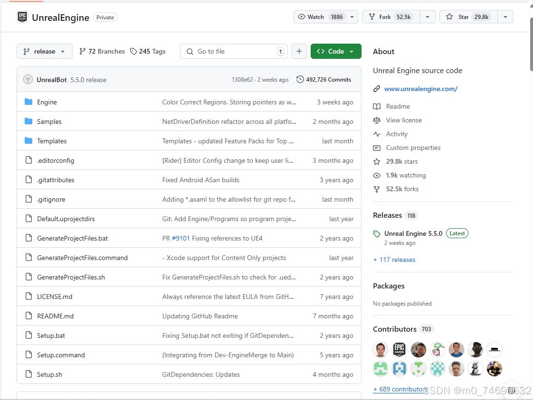The height and width of the screenshot is (400, 533).
Task: Click the first contributor avatar
Action: (x=381, y=349)
